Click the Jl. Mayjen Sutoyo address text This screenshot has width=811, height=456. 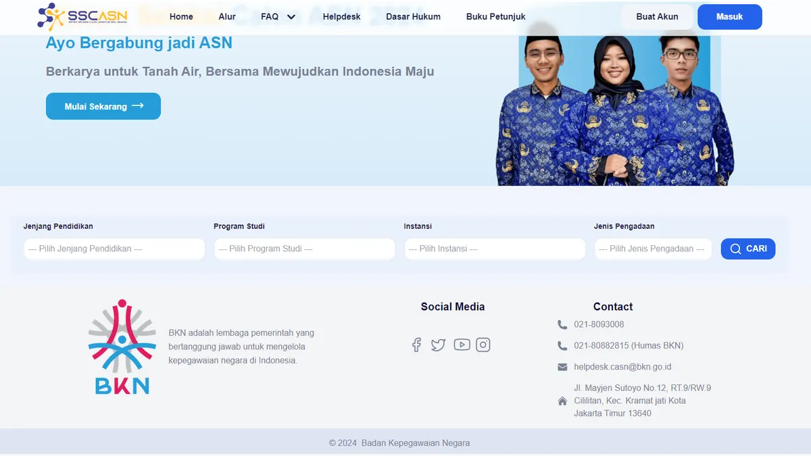tap(642, 401)
